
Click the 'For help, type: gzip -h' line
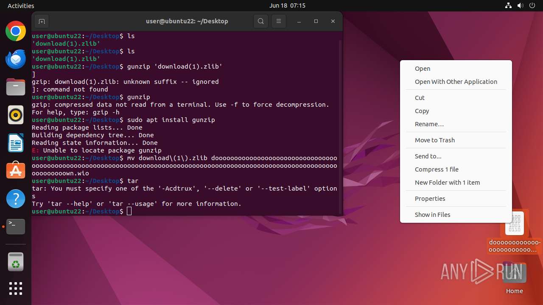[x=76, y=112]
